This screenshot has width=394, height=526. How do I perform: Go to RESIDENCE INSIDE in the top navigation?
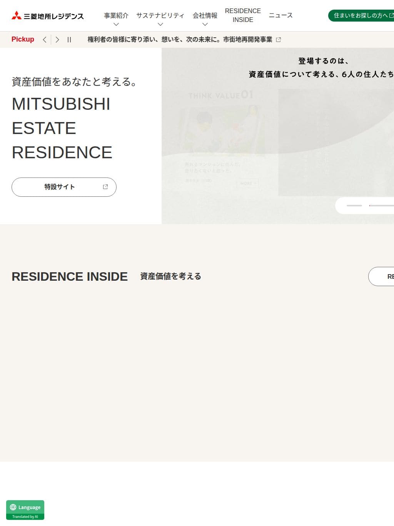click(x=243, y=15)
